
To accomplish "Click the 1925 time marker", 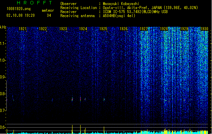I will [x=103, y=29].
